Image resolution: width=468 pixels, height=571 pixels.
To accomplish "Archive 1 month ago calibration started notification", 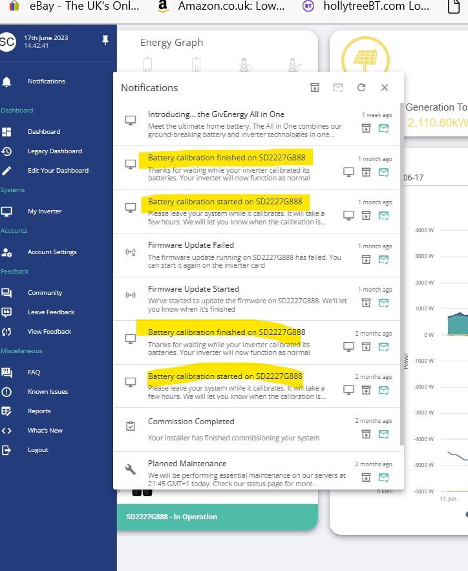I will [366, 215].
